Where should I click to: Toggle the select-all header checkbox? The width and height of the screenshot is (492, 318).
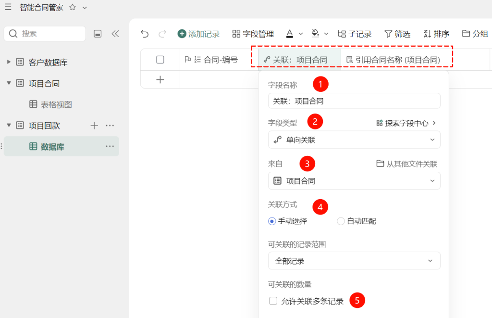click(160, 59)
